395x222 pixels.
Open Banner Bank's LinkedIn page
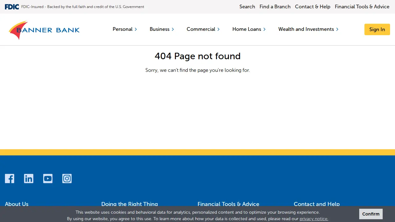(x=29, y=179)
